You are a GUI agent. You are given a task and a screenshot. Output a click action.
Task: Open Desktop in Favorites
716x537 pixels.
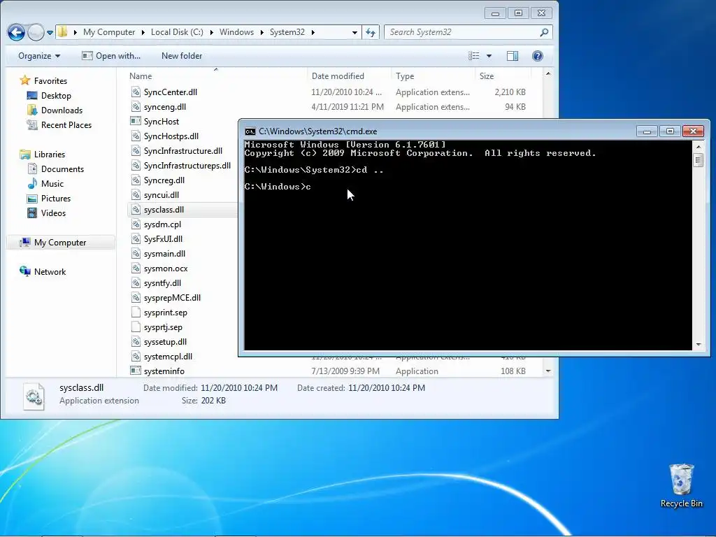click(56, 95)
